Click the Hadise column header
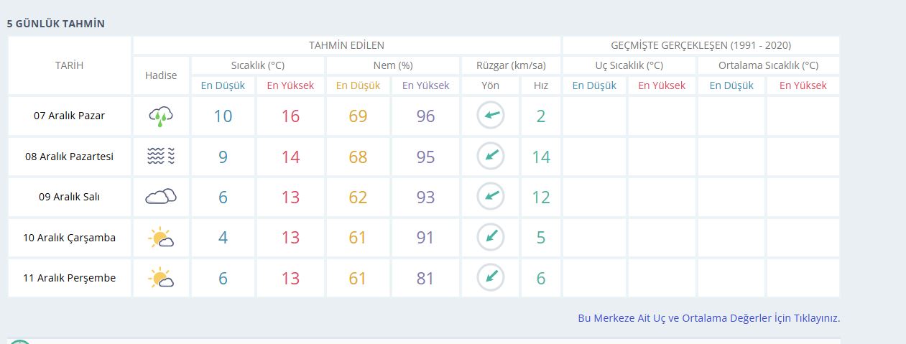This screenshot has width=906, height=344. click(x=161, y=75)
